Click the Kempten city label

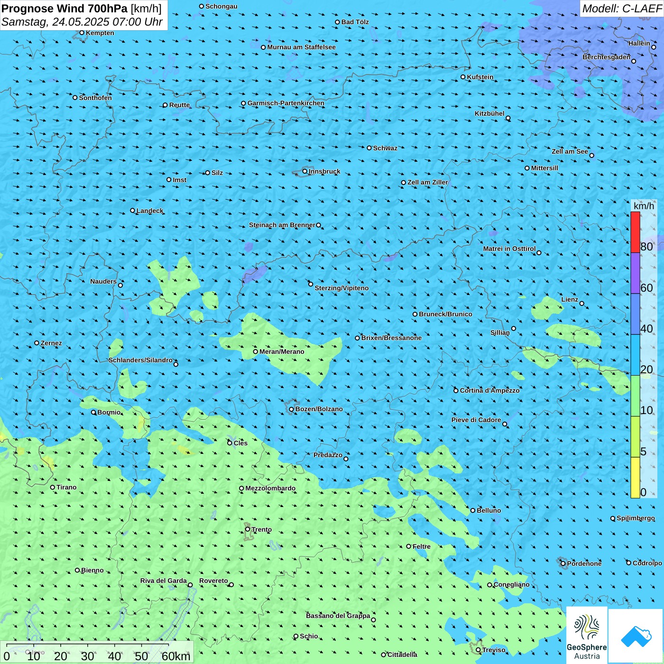pyautogui.click(x=100, y=33)
